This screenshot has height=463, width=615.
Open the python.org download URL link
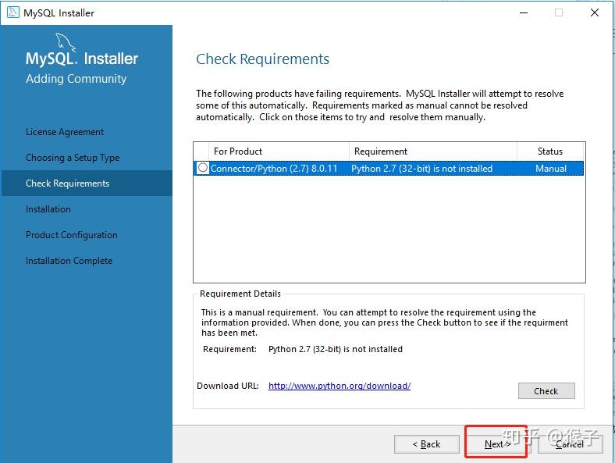[x=339, y=386]
